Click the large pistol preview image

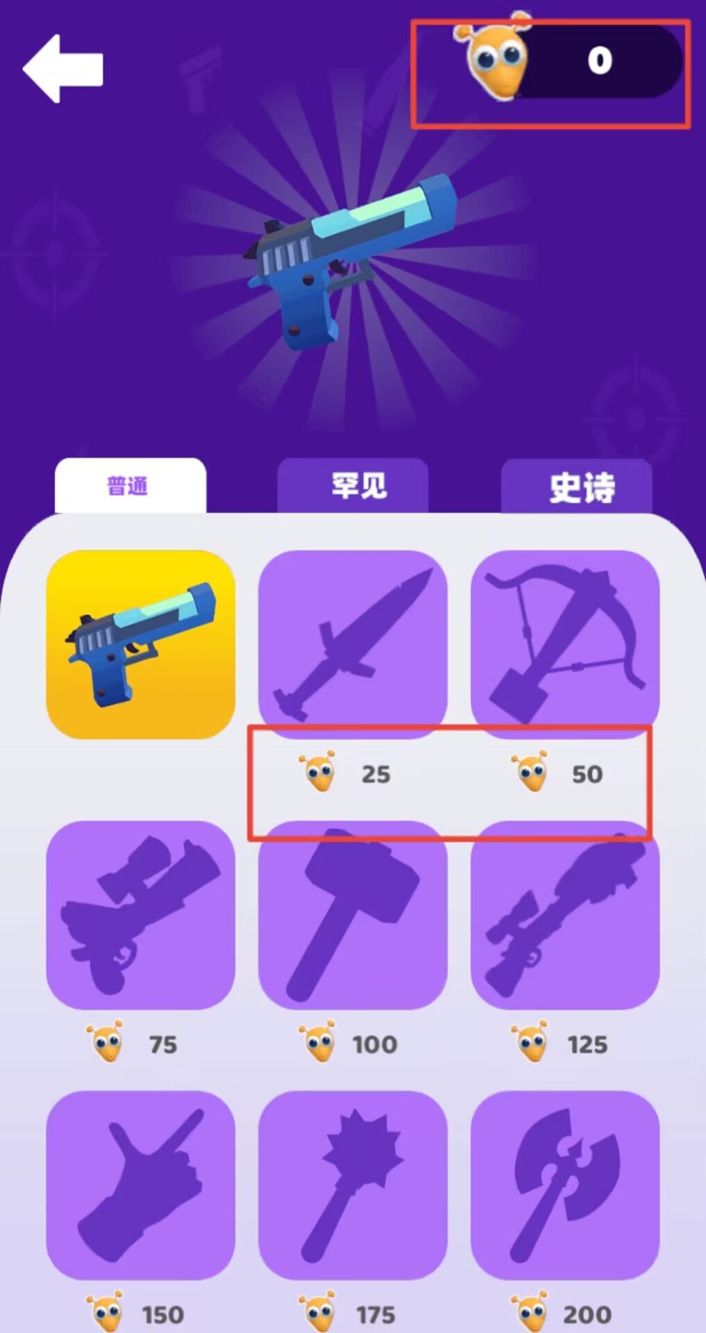point(353,262)
